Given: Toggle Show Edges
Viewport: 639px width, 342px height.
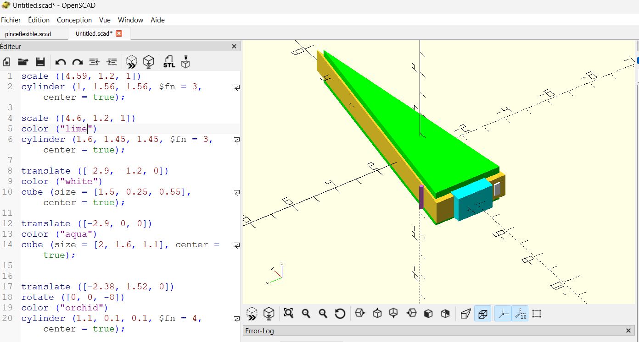Looking at the screenshot, I should point(537,314).
